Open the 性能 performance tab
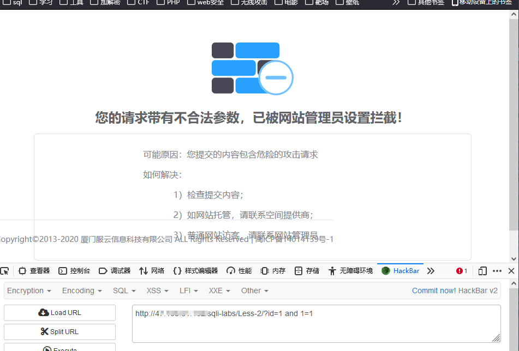This screenshot has height=351, width=519. click(x=239, y=271)
